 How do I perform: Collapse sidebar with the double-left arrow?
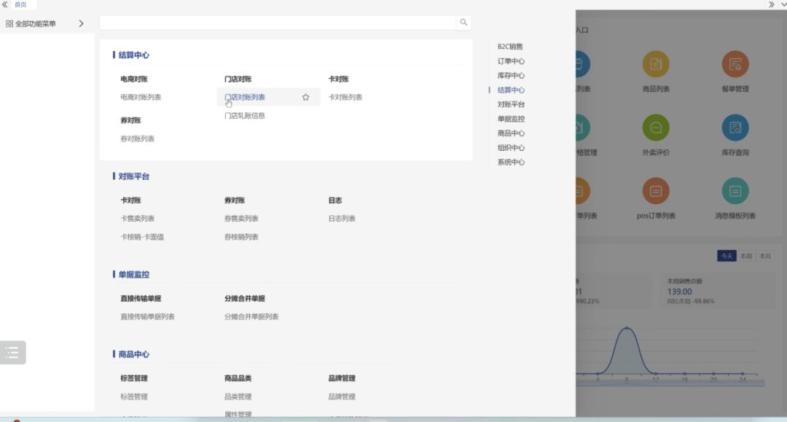click(x=4, y=4)
